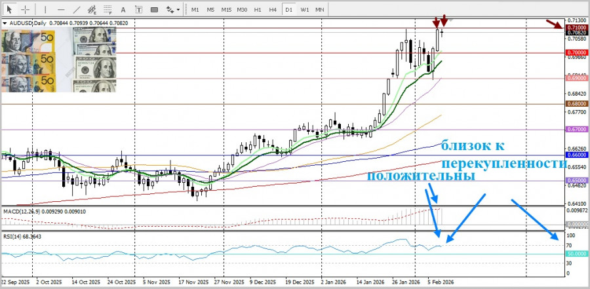Select the H4 timeframe button

click(273, 9)
